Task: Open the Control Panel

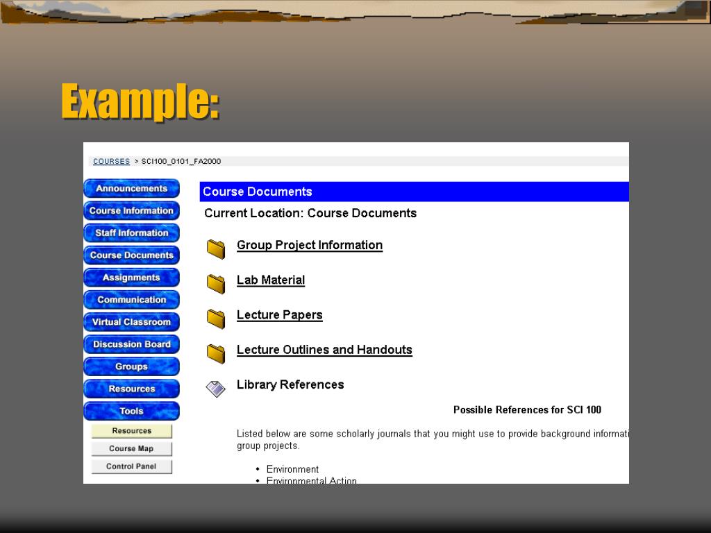Action: (131, 466)
